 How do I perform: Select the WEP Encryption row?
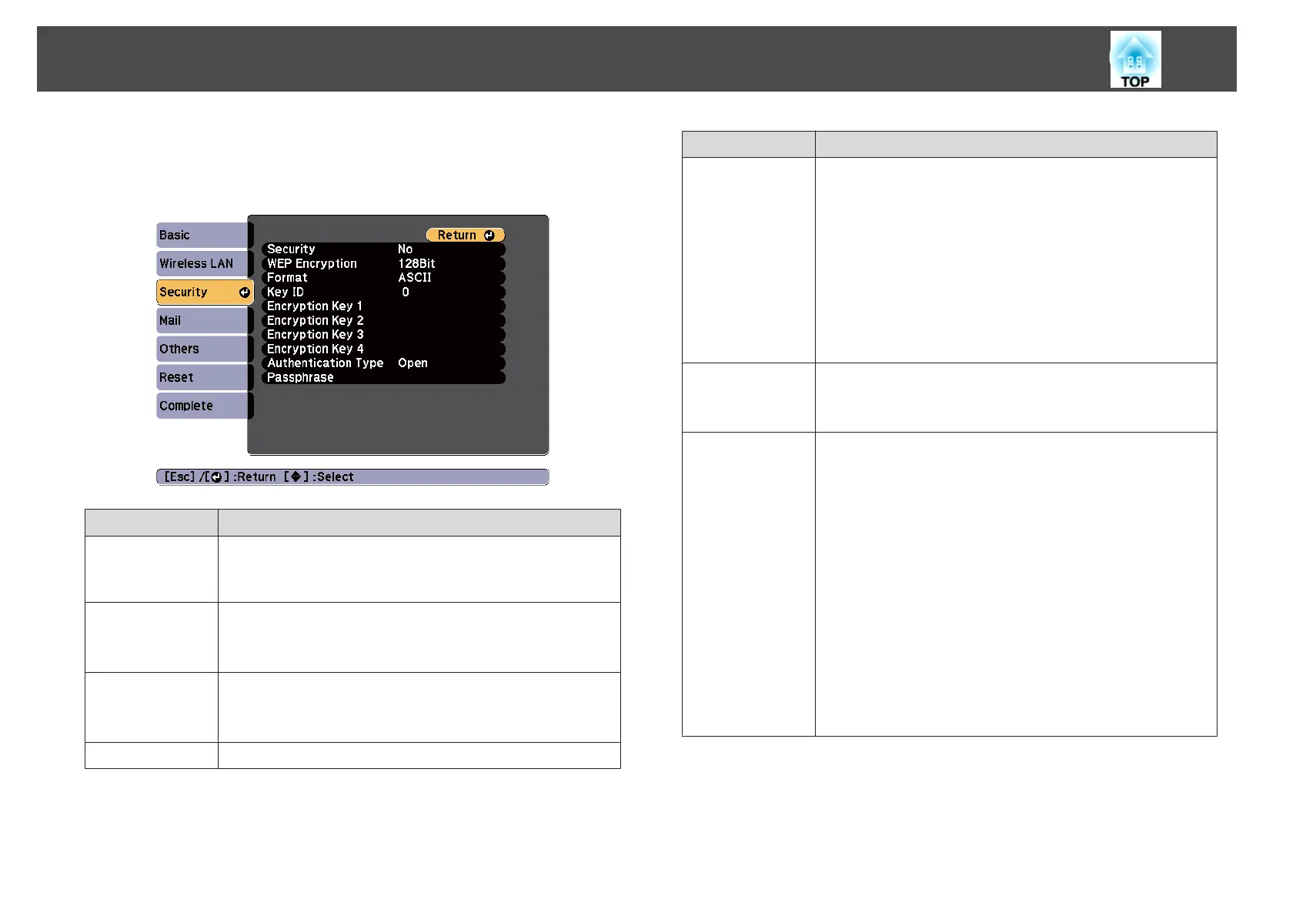[383, 264]
